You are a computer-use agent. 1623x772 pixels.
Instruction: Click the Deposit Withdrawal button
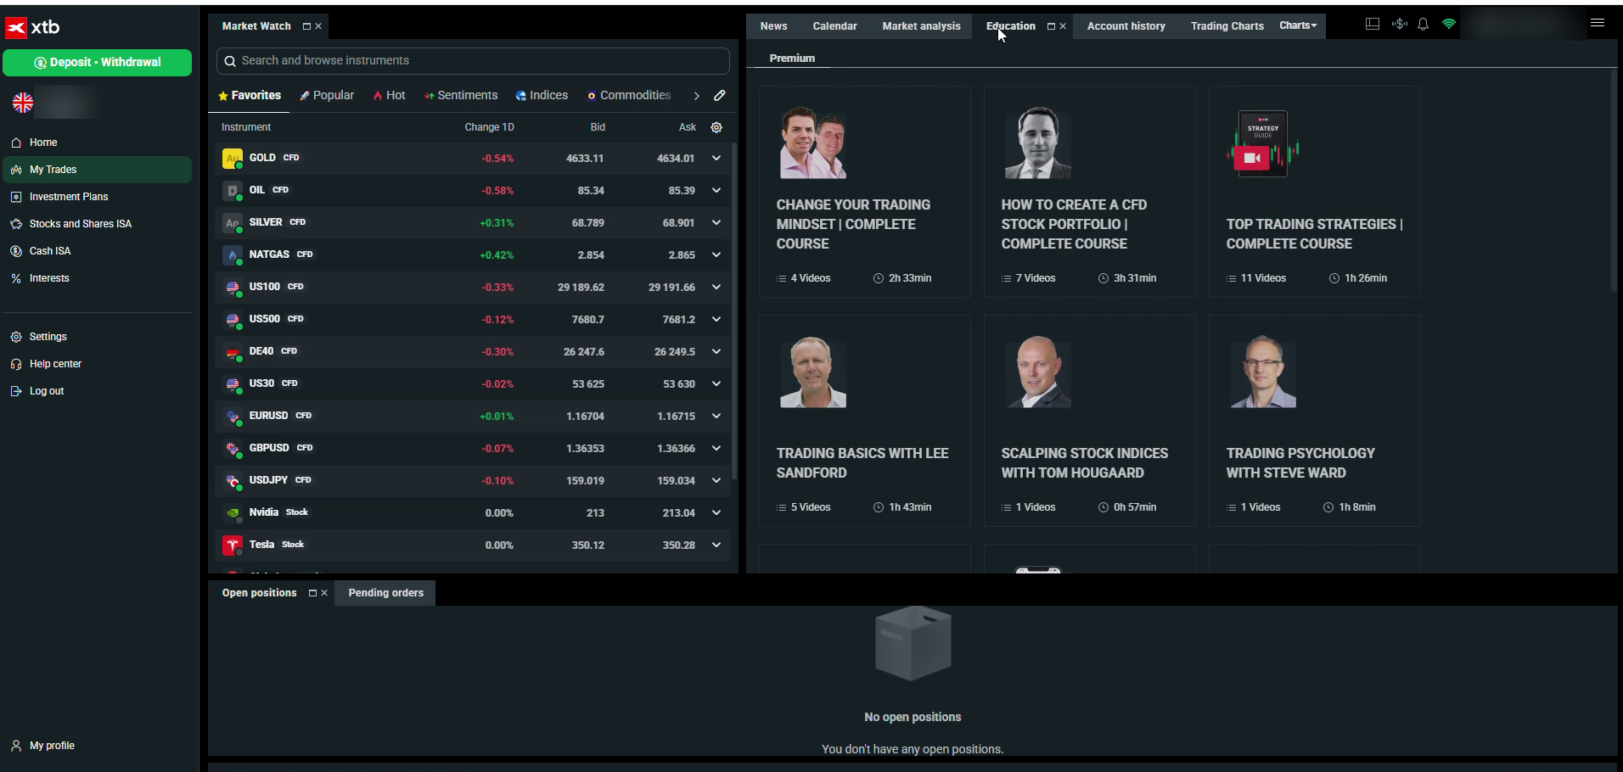(x=97, y=63)
